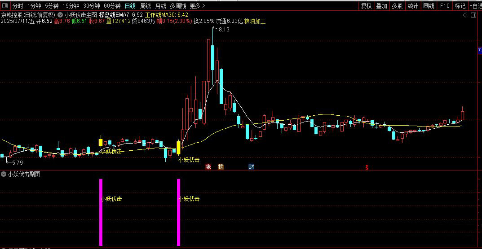Click the 榜 marker below the chart

tap(221, 167)
